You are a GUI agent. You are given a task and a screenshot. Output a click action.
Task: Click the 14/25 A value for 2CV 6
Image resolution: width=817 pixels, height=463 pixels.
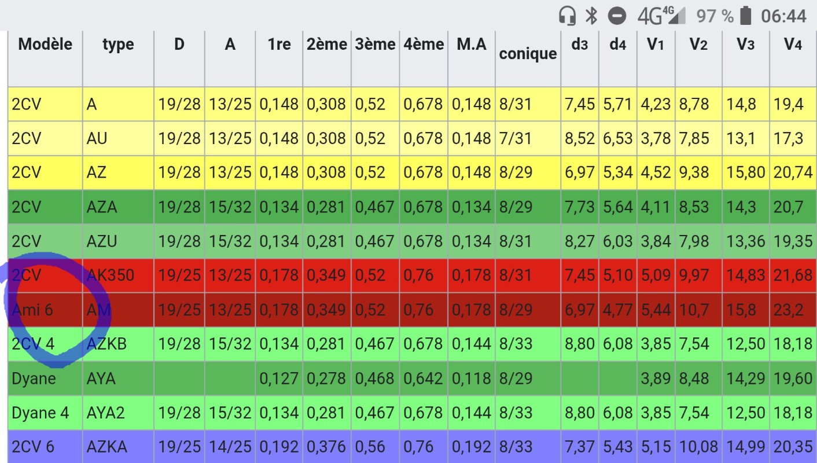point(230,447)
